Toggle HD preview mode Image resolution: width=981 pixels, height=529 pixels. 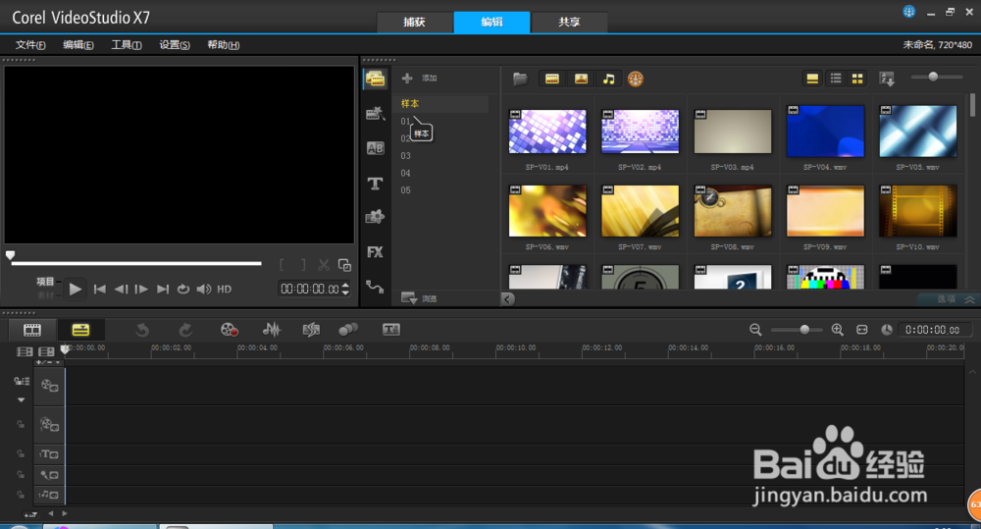[x=224, y=290]
